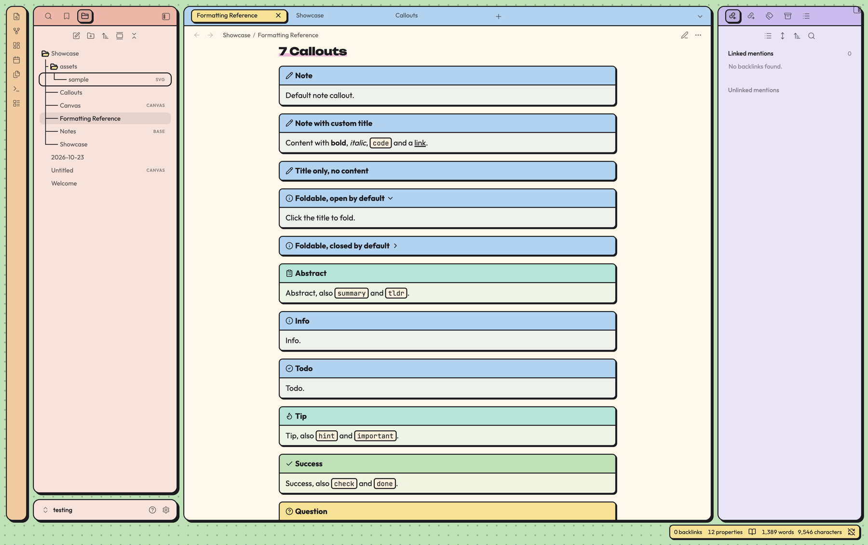Open the outline pane icon in right sidebar

806,16
